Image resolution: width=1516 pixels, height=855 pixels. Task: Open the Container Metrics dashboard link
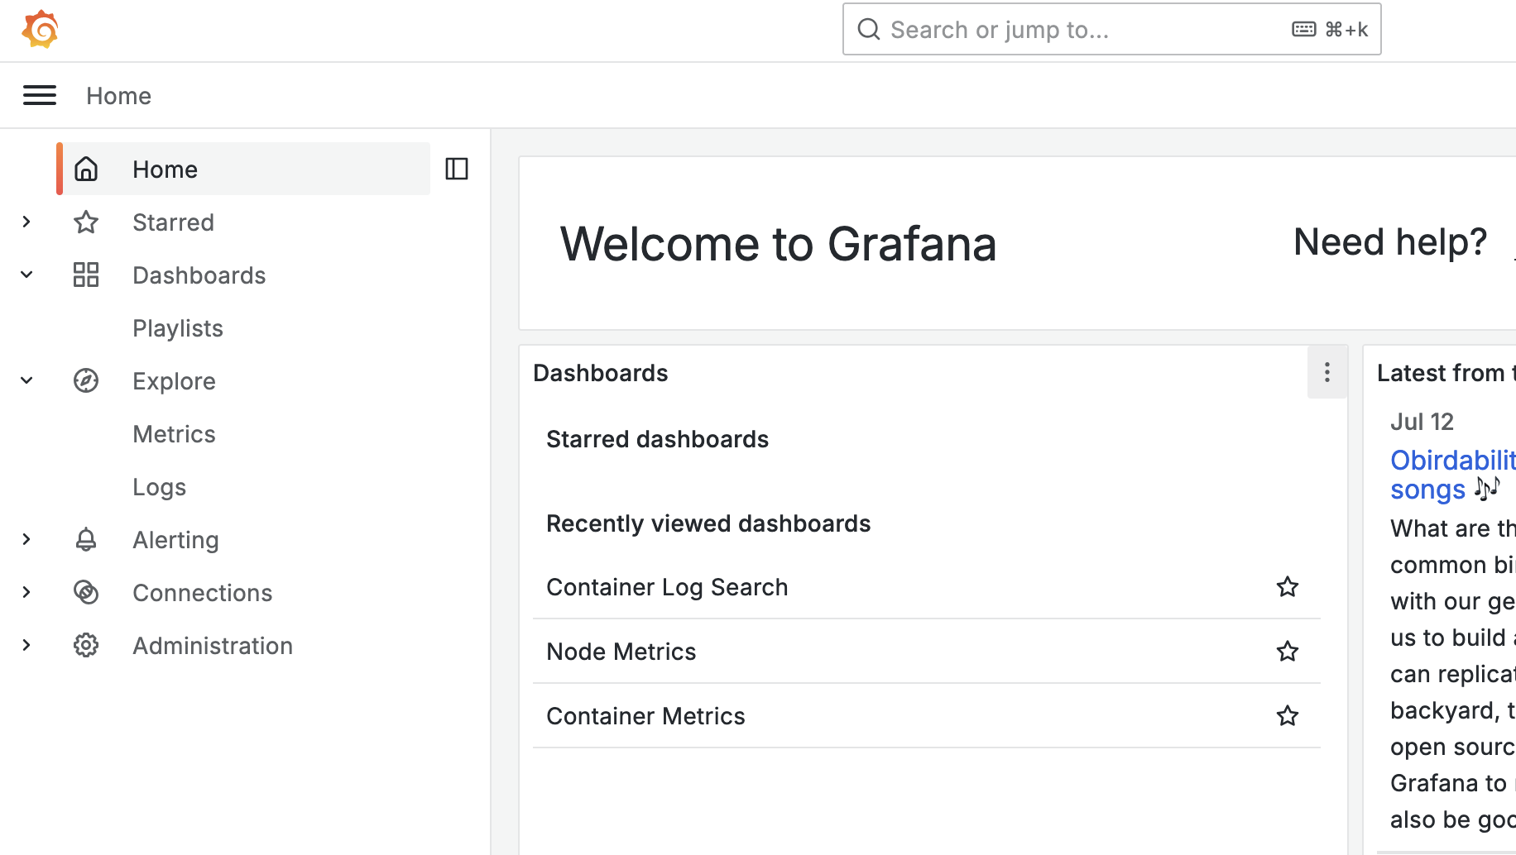pyautogui.click(x=645, y=716)
